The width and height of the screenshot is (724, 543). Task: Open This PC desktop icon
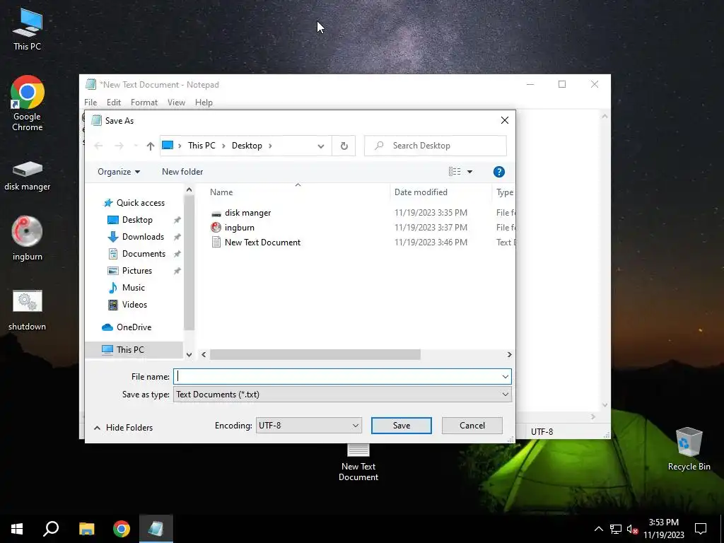(x=27, y=29)
